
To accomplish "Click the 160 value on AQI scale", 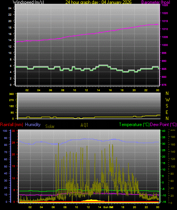I will click(x=173, y=145).
